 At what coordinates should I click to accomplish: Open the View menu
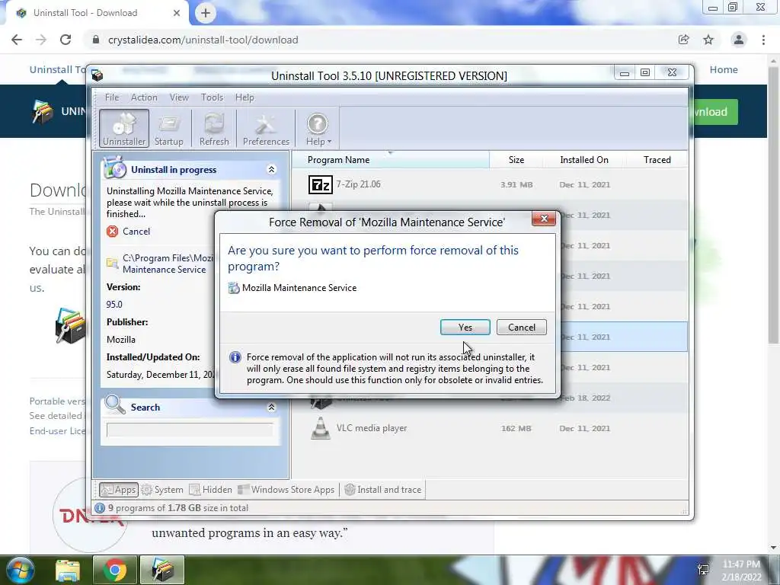point(178,97)
